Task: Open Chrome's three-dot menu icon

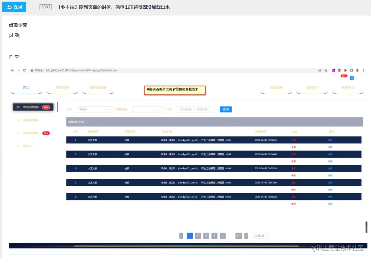Action: point(363,70)
